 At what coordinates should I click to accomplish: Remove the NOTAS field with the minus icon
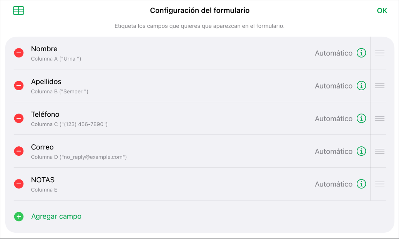coord(18,184)
